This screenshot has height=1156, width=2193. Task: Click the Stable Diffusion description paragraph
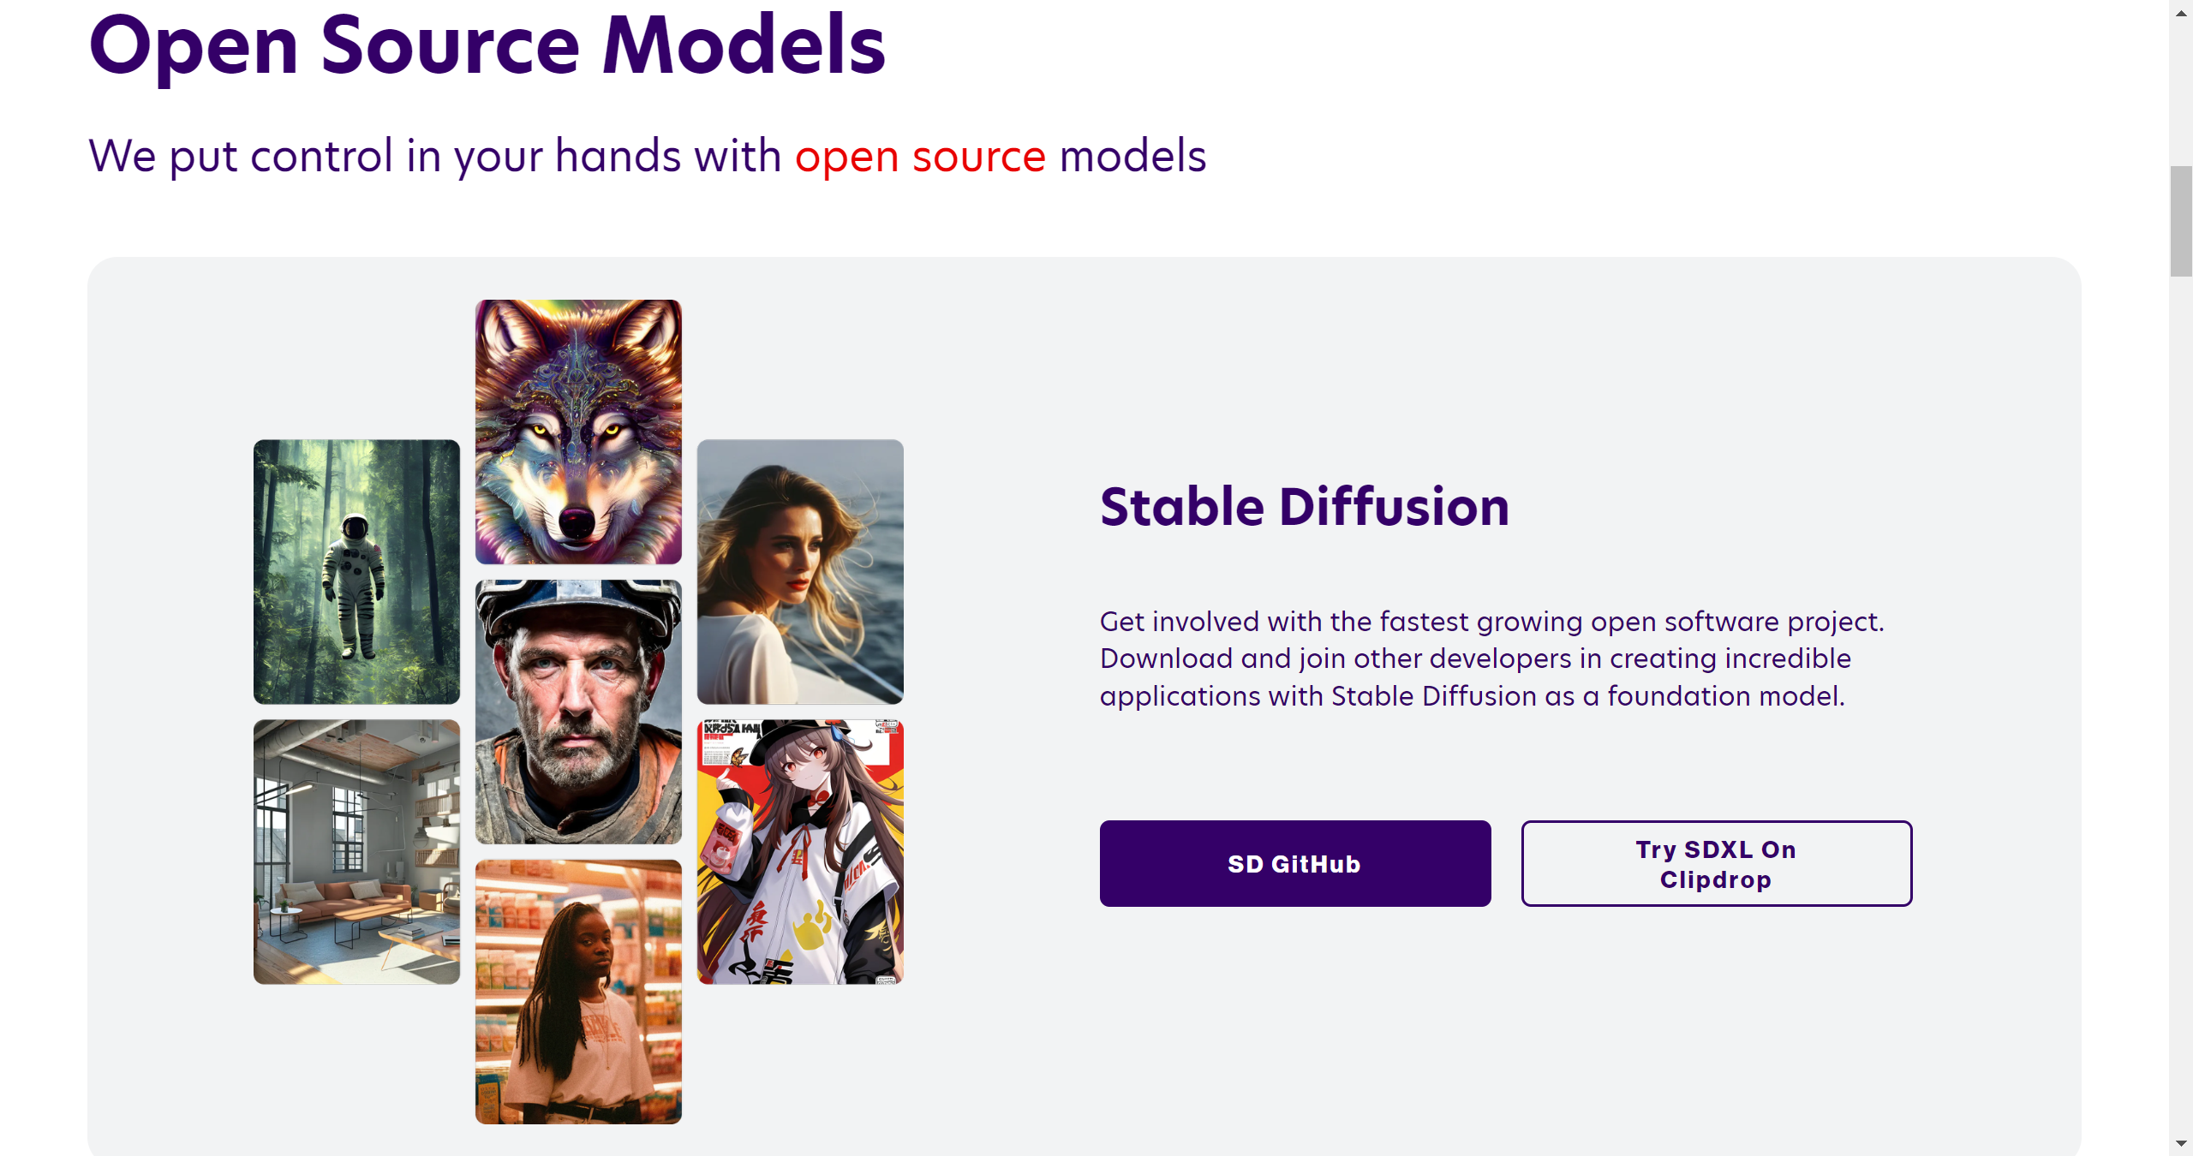(x=1491, y=658)
